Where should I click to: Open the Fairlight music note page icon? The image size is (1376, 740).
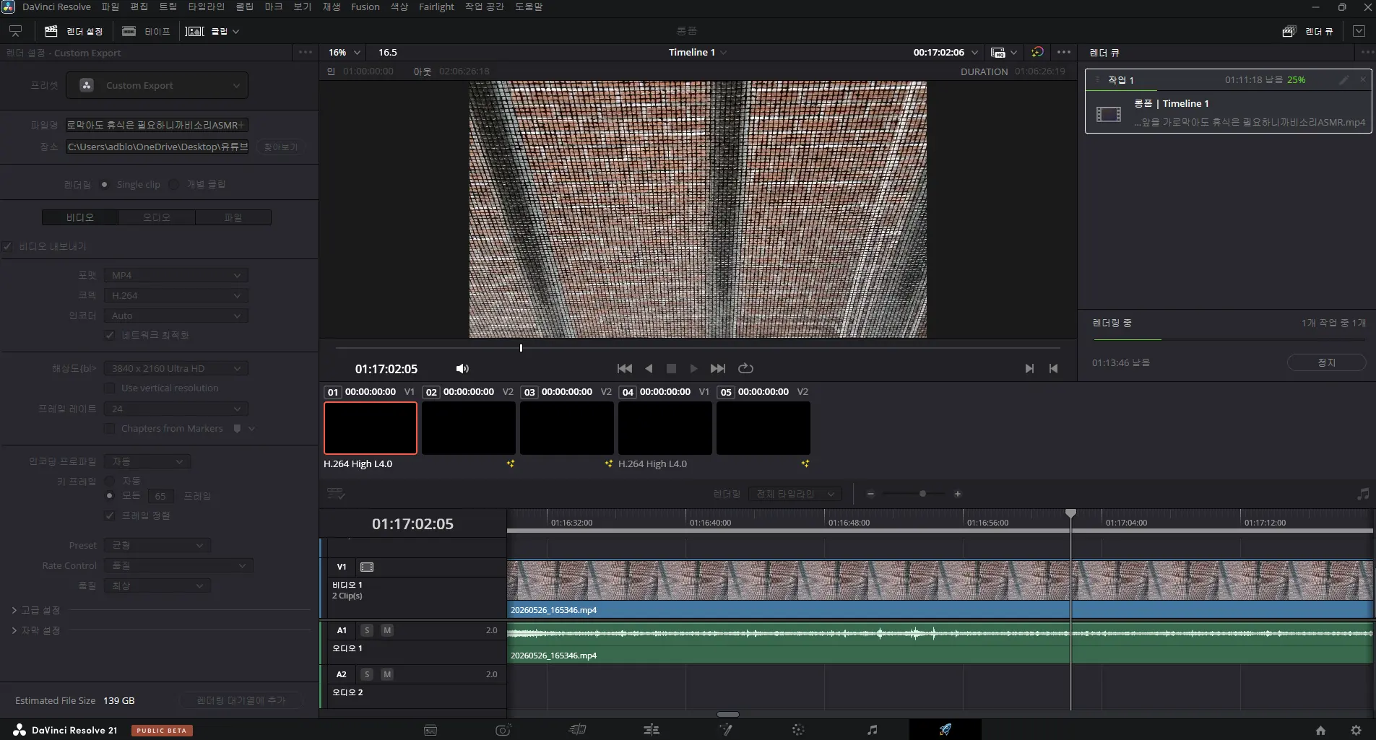[x=872, y=730]
